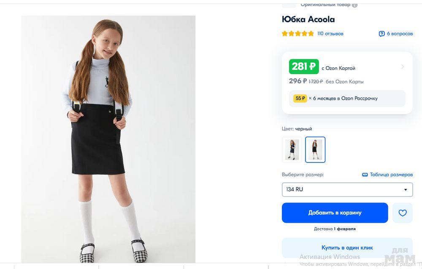Click the green 281 ₽ price badge
The width and height of the screenshot is (422, 269).
(x=304, y=67)
